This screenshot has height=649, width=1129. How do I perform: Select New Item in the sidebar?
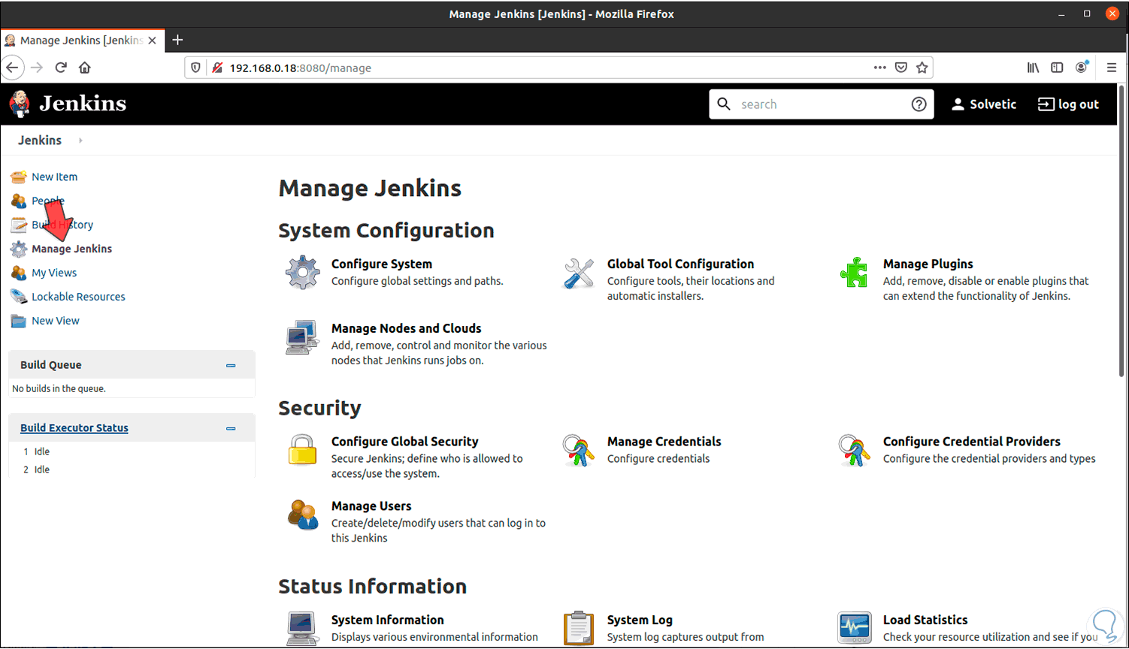click(54, 177)
